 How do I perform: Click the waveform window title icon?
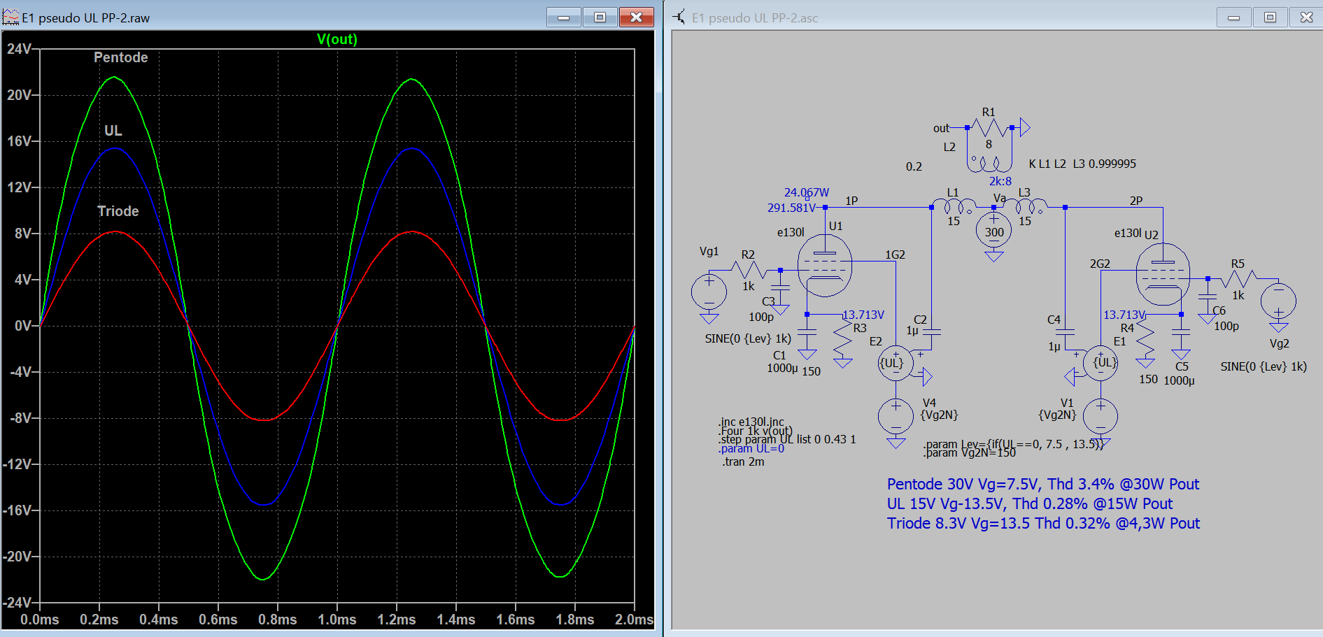click(x=10, y=17)
